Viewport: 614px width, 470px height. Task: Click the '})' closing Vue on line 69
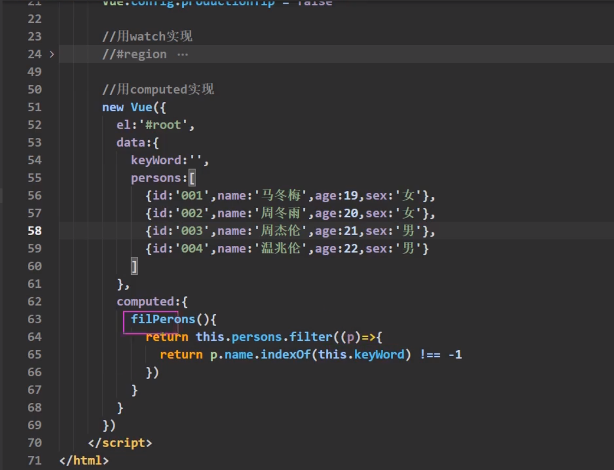tap(109, 425)
